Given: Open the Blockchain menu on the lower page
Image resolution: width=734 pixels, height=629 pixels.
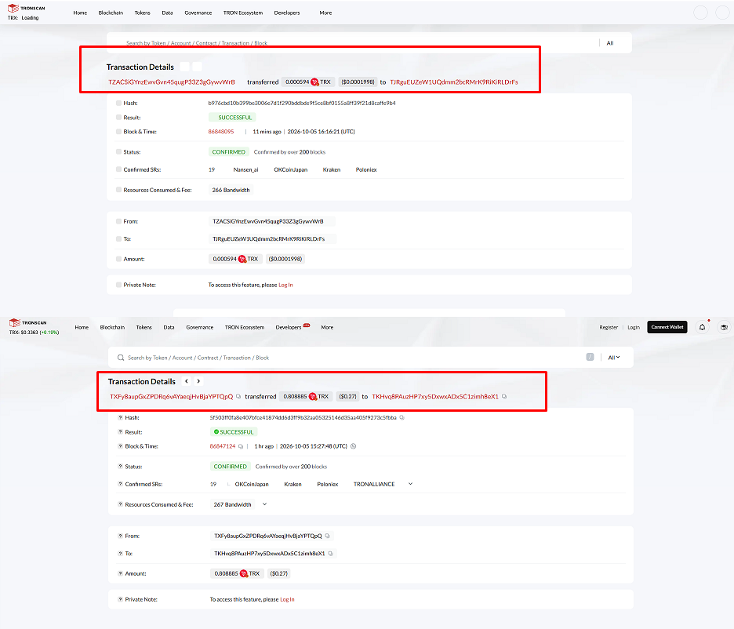Looking at the screenshot, I should (x=112, y=327).
